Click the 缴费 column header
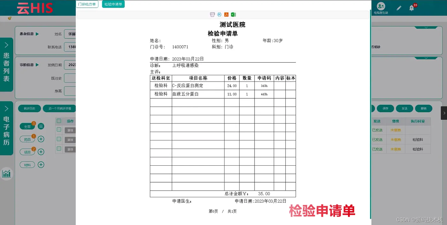The width and height of the screenshot is (447, 225). coord(396,121)
